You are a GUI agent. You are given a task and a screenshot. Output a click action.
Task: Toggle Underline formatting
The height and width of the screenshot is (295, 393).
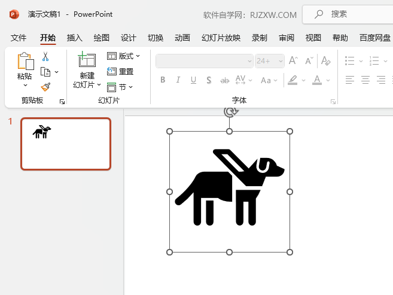point(193,80)
